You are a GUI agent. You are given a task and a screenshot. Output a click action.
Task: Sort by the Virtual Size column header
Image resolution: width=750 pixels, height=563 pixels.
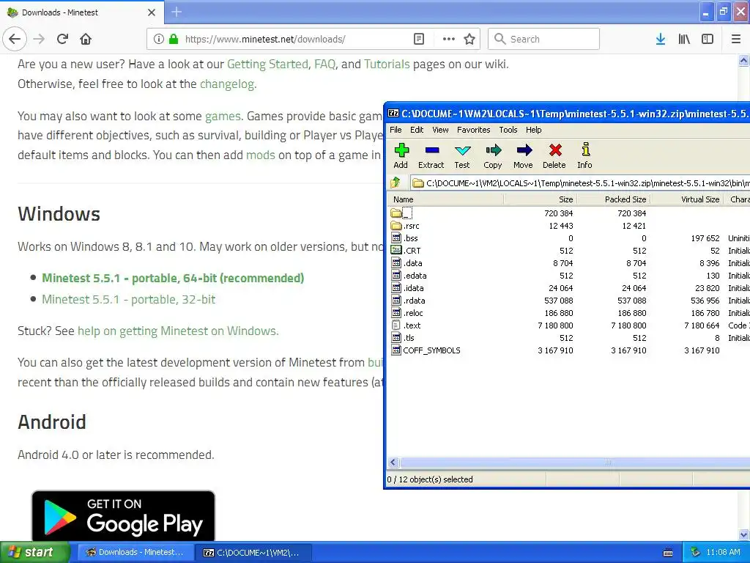tap(686, 199)
